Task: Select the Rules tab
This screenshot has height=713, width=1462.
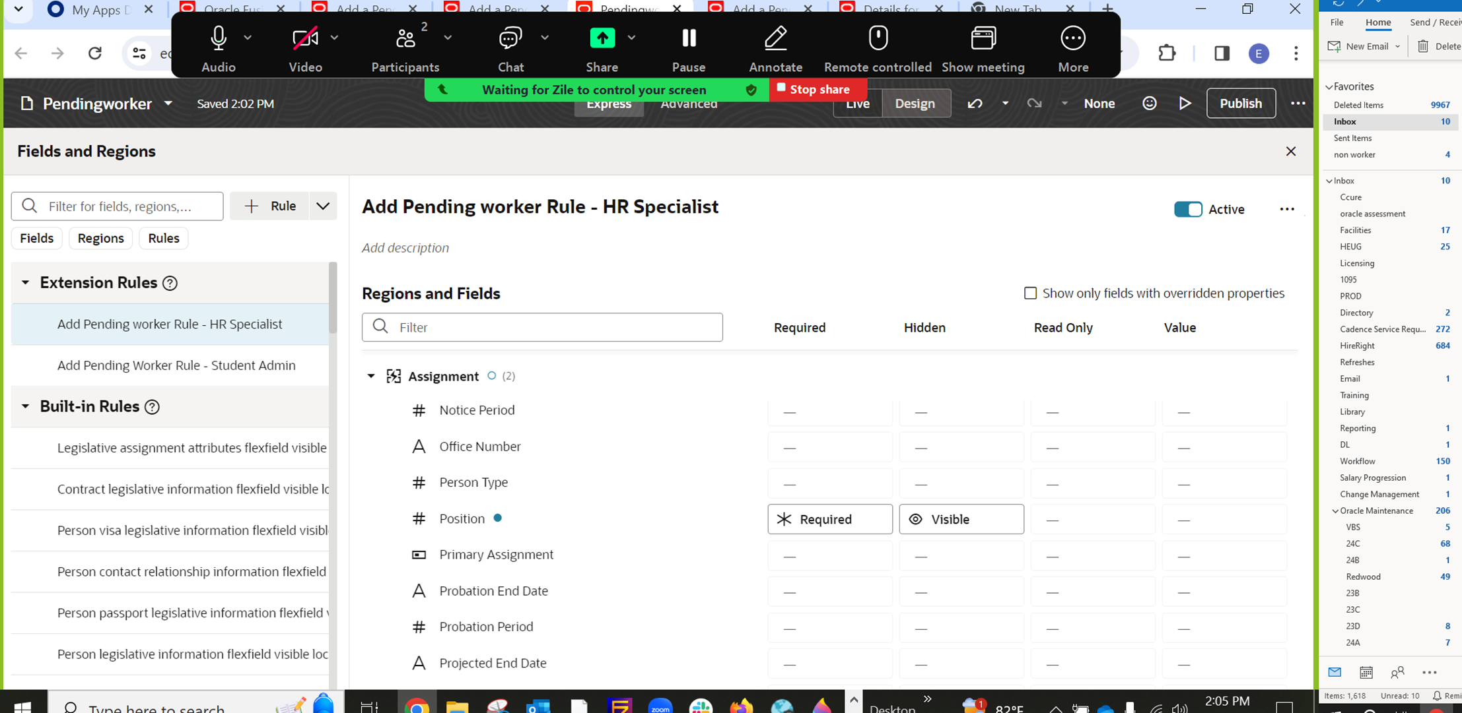Action: click(x=164, y=238)
